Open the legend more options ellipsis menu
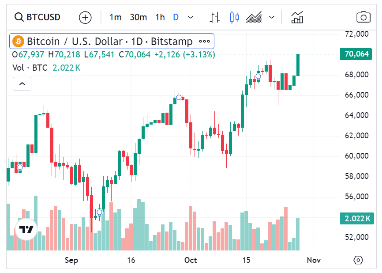The height and width of the screenshot is (273, 382). tap(204, 41)
